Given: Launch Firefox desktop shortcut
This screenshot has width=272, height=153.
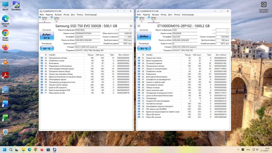Looking at the screenshot, I should point(5,48).
